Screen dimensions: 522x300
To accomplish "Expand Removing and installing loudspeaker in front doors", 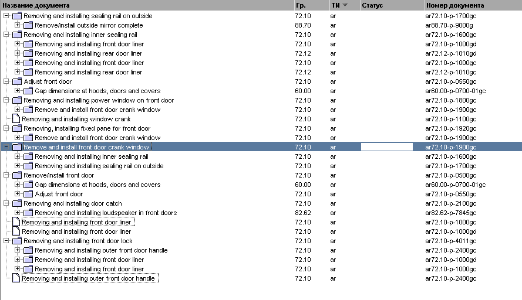I will pyautogui.click(x=17, y=213).
